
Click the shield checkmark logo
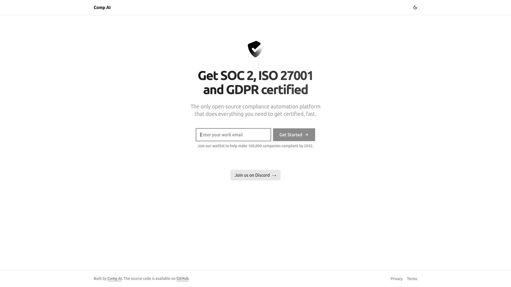point(255,49)
